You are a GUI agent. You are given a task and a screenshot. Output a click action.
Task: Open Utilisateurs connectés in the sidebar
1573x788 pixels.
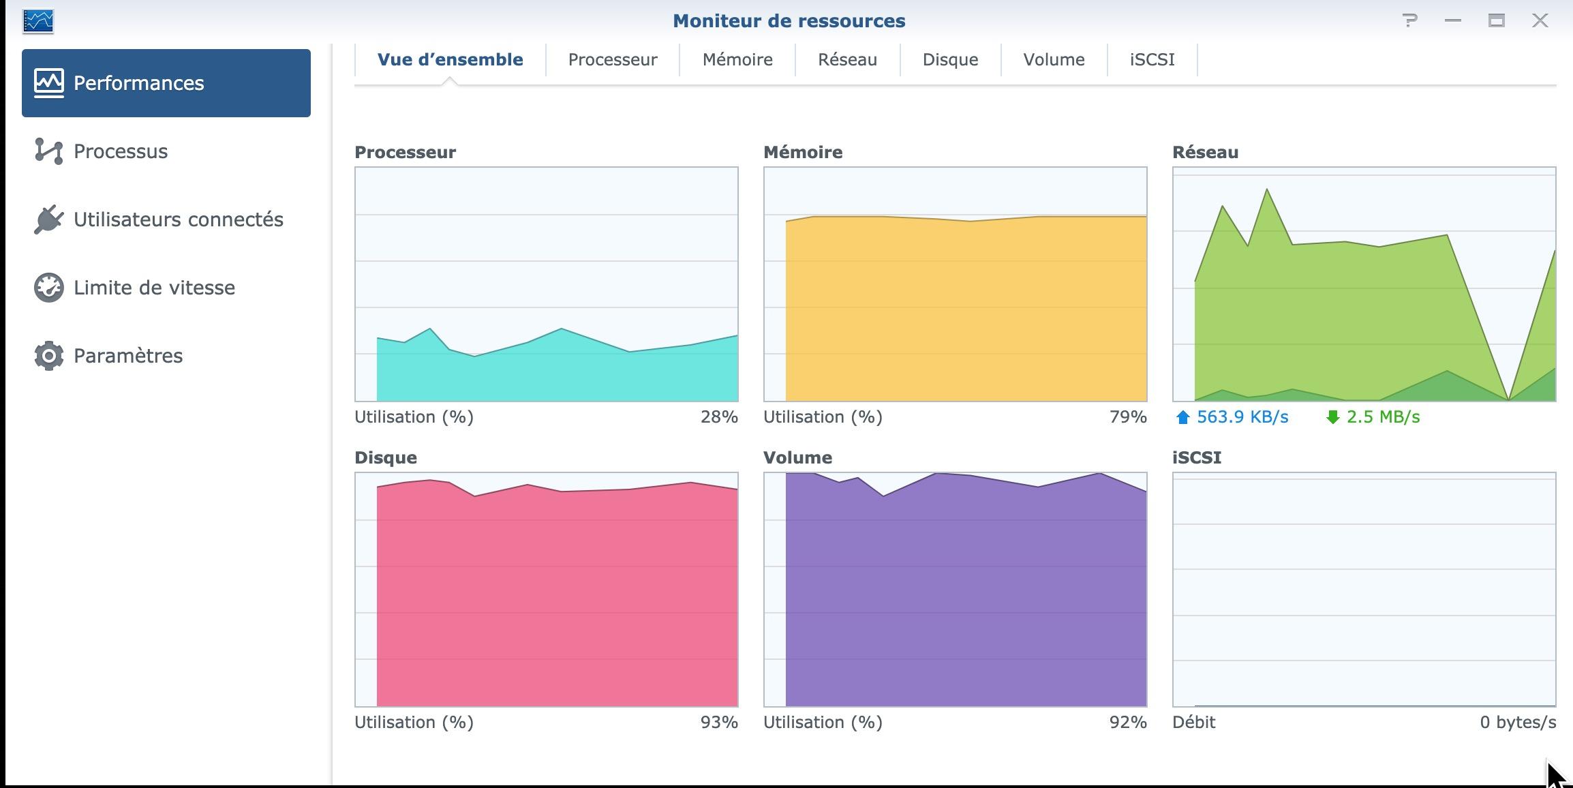tap(178, 219)
